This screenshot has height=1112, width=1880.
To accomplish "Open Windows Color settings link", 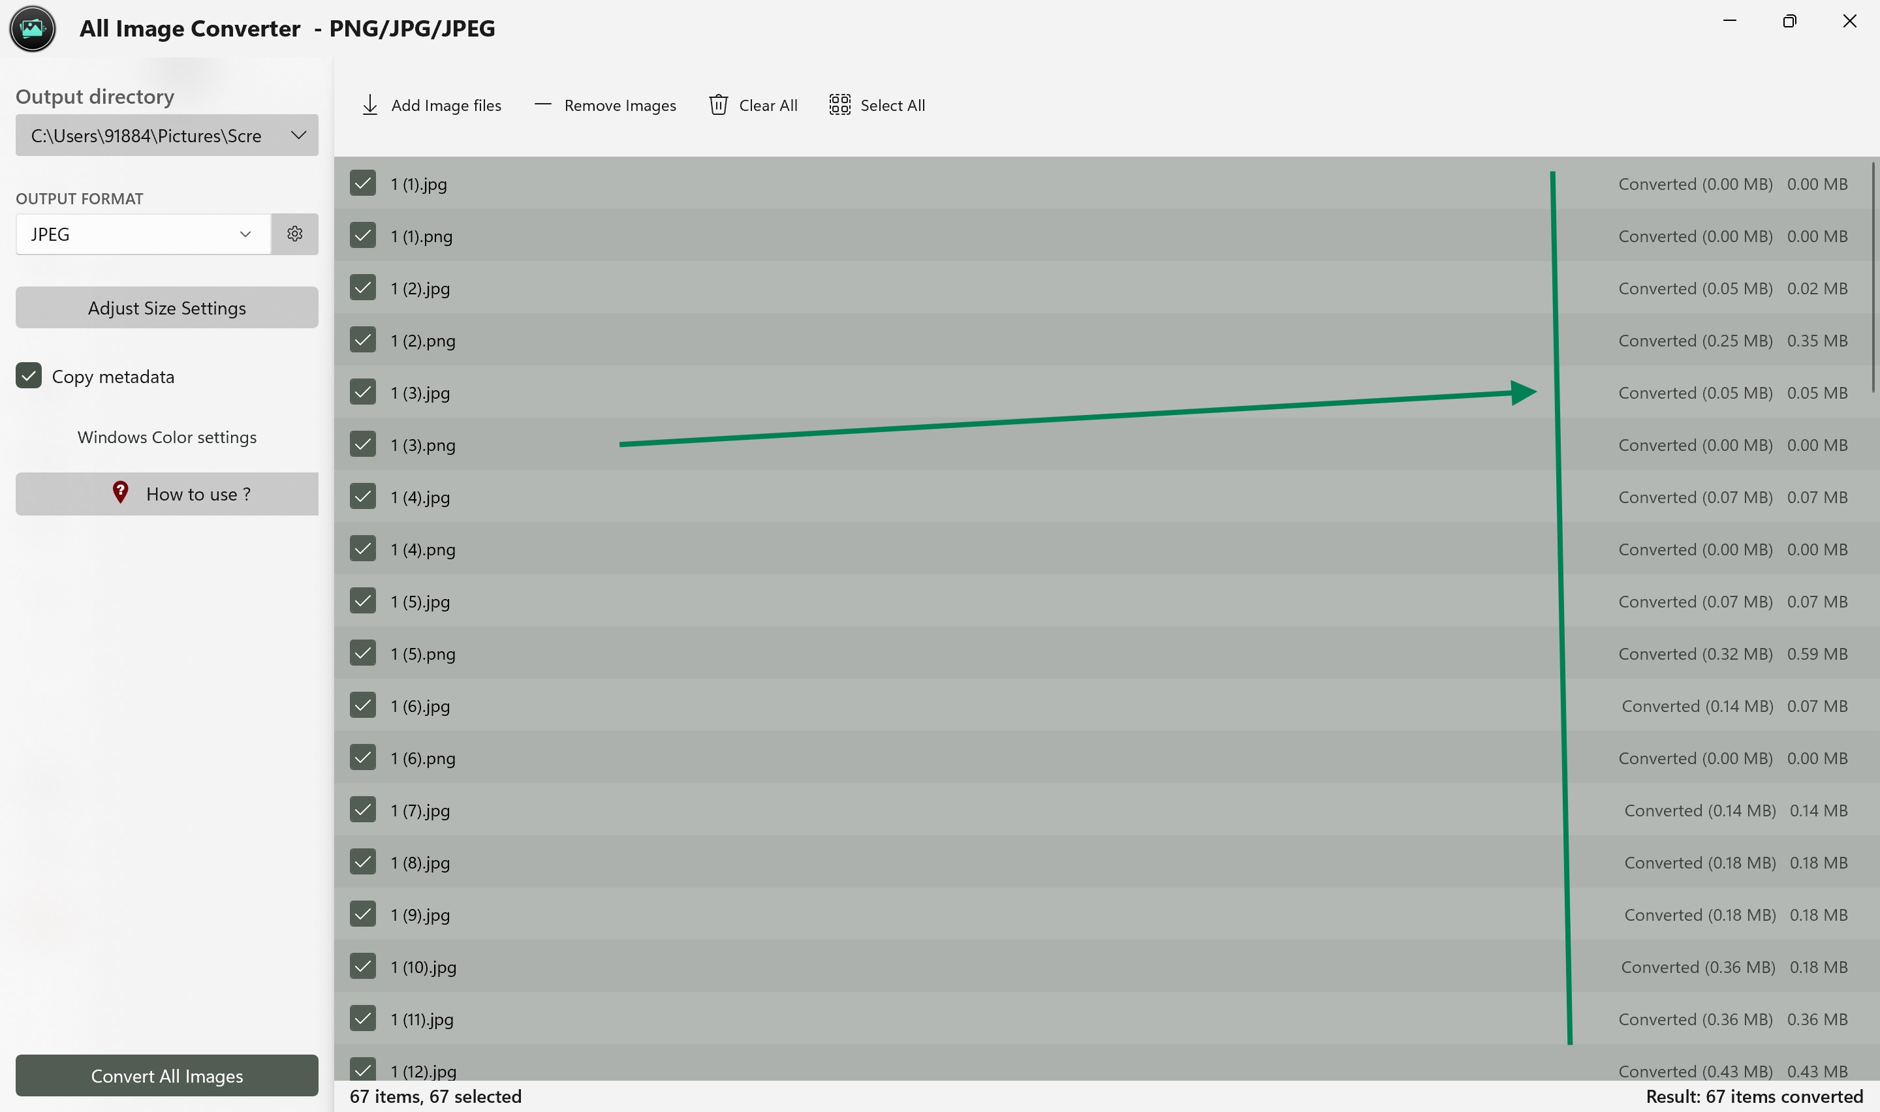I will [166, 437].
